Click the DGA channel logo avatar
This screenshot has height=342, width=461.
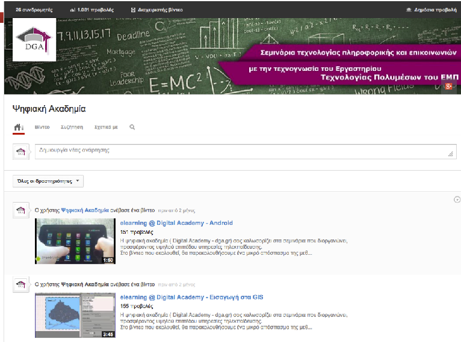pos(34,40)
